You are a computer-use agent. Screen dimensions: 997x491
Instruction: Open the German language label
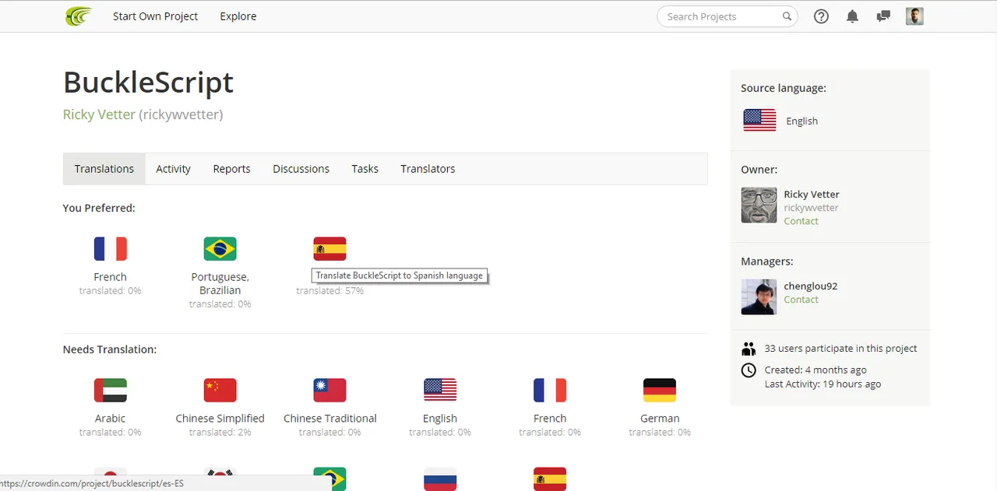tap(660, 419)
